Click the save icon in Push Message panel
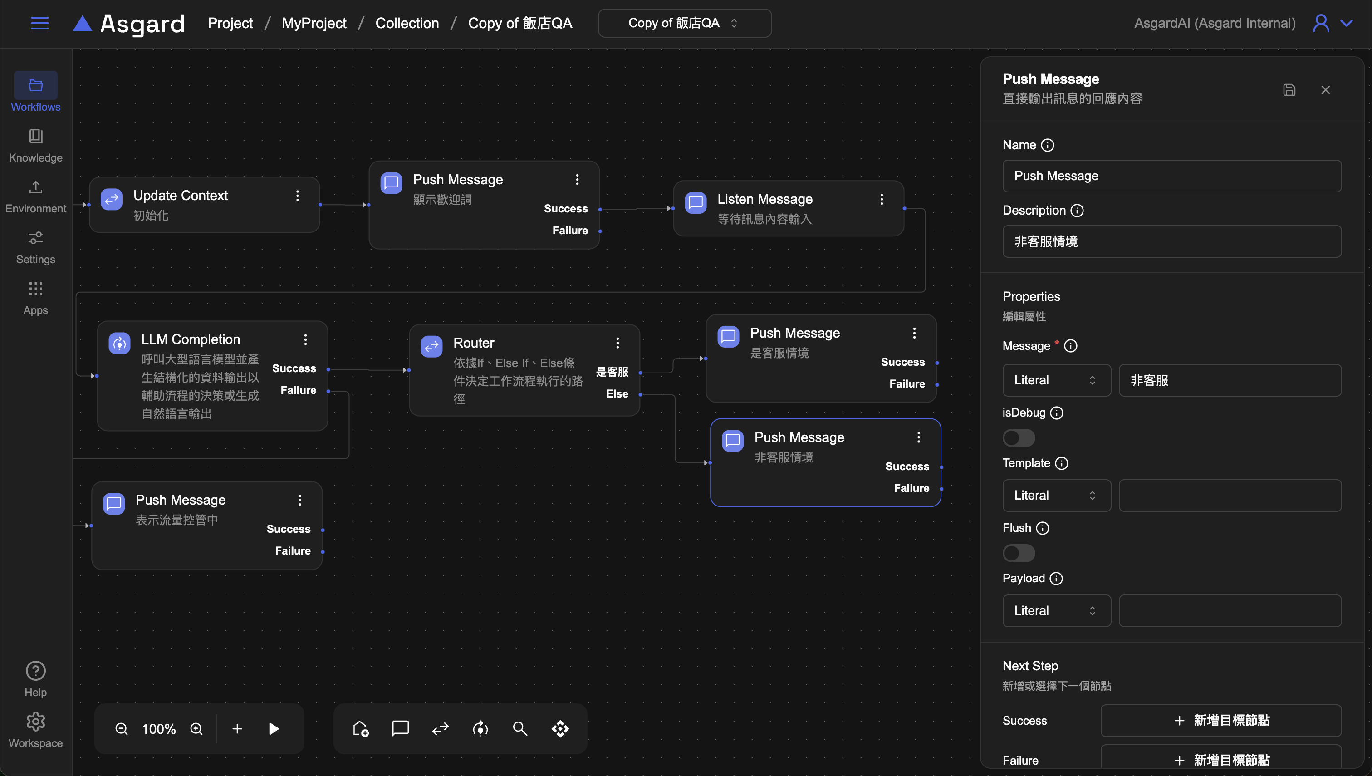 1289,89
